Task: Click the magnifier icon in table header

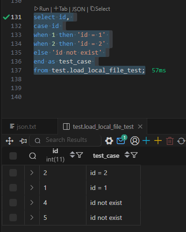Action: click(x=33, y=156)
